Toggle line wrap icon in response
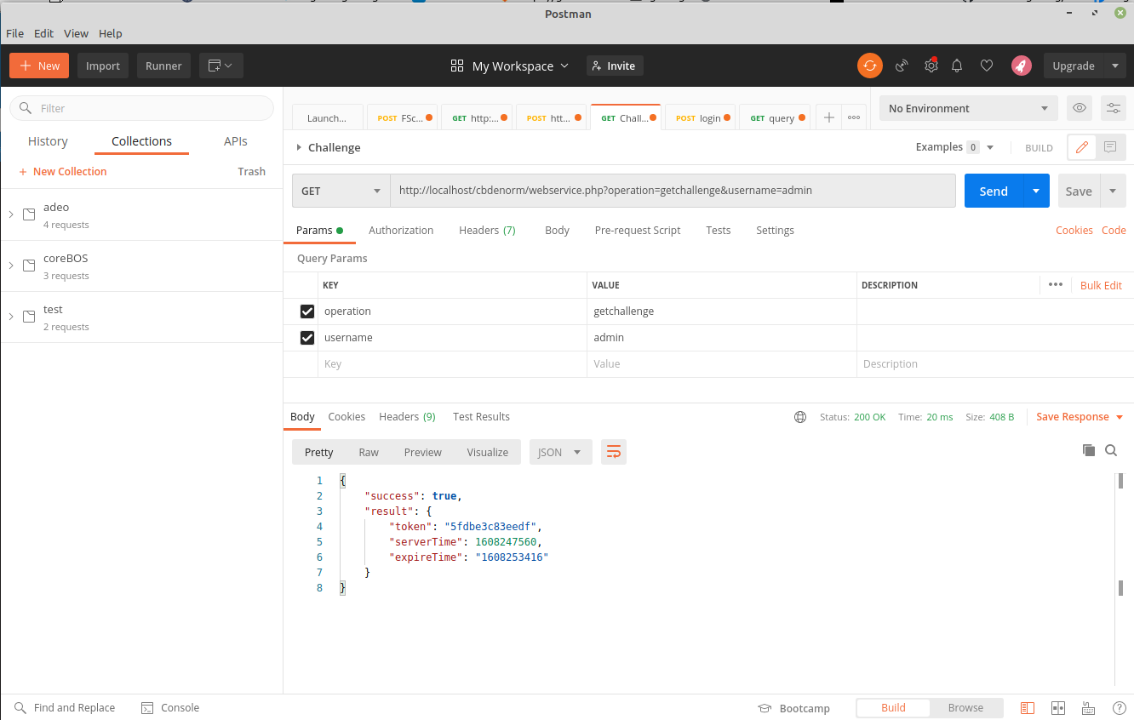 pyautogui.click(x=613, y=452)
